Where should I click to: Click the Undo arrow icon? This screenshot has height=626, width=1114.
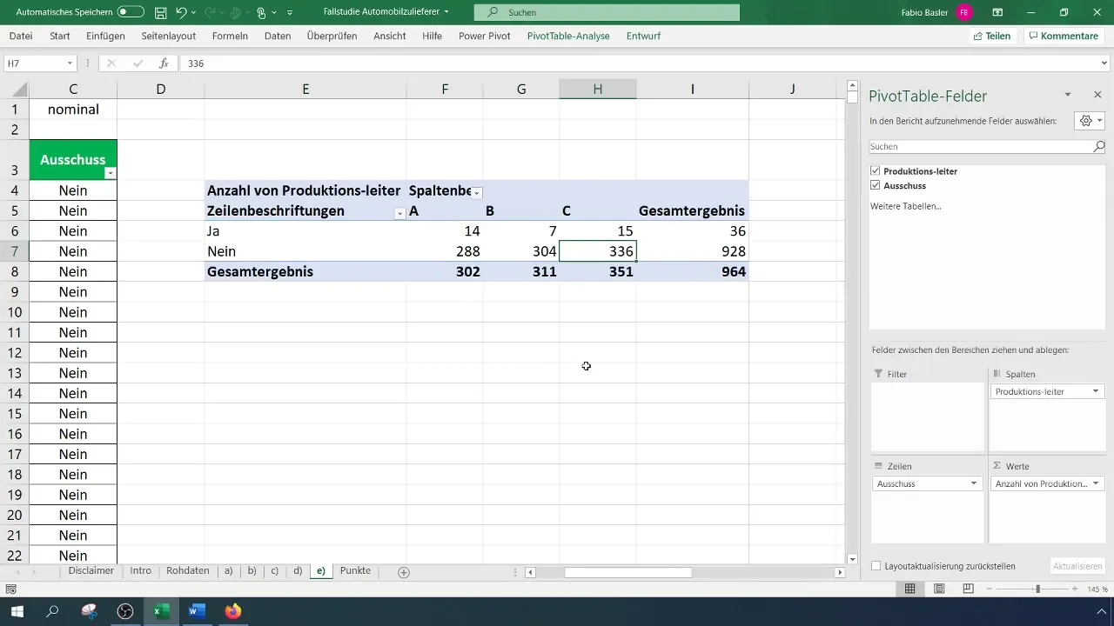coord(181,13)
